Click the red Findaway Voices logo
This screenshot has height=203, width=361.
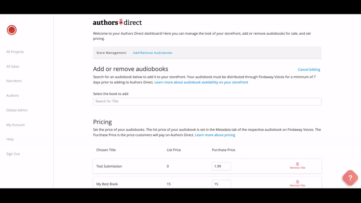pyautogui.click(x=12, y=30)
